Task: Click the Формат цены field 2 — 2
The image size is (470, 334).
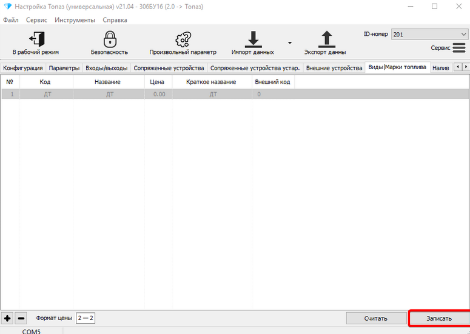Action: 86,318
